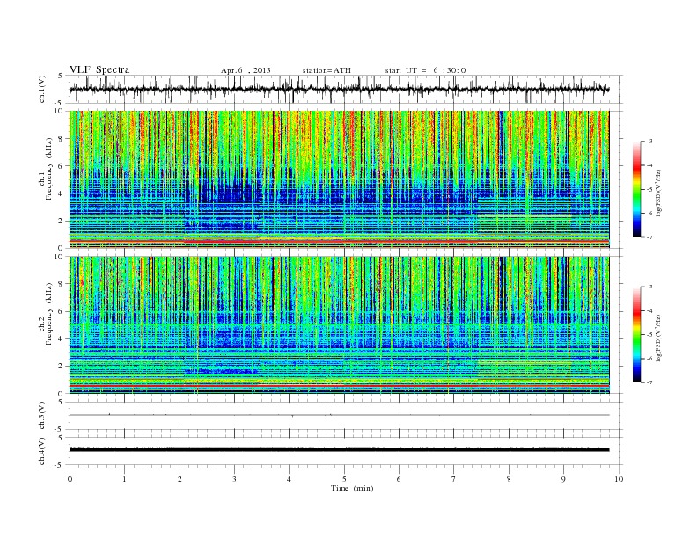Click the log(PSD) label beside ch.1 colorbar
The image size is (697, 538).
658,193
